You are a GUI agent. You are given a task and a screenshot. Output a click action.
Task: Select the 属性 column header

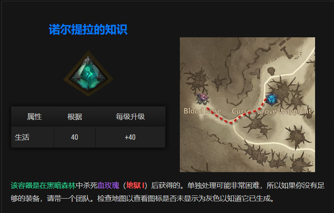(x=34, y=116)
